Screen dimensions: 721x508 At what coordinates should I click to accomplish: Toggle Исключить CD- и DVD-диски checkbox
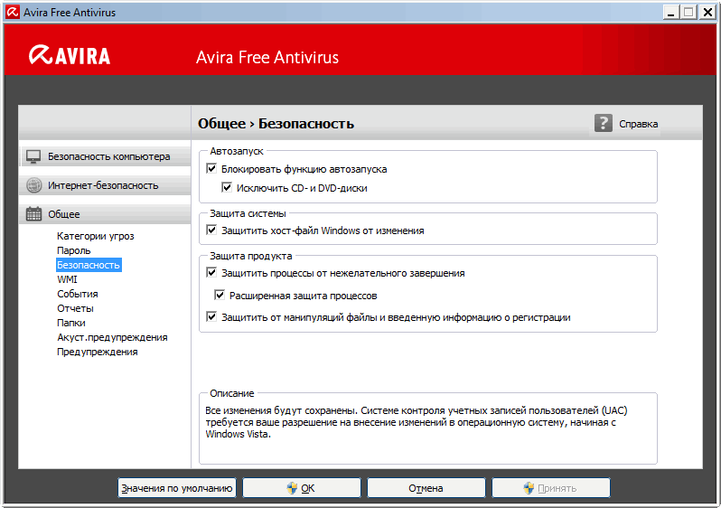click(x=227, y=188)
